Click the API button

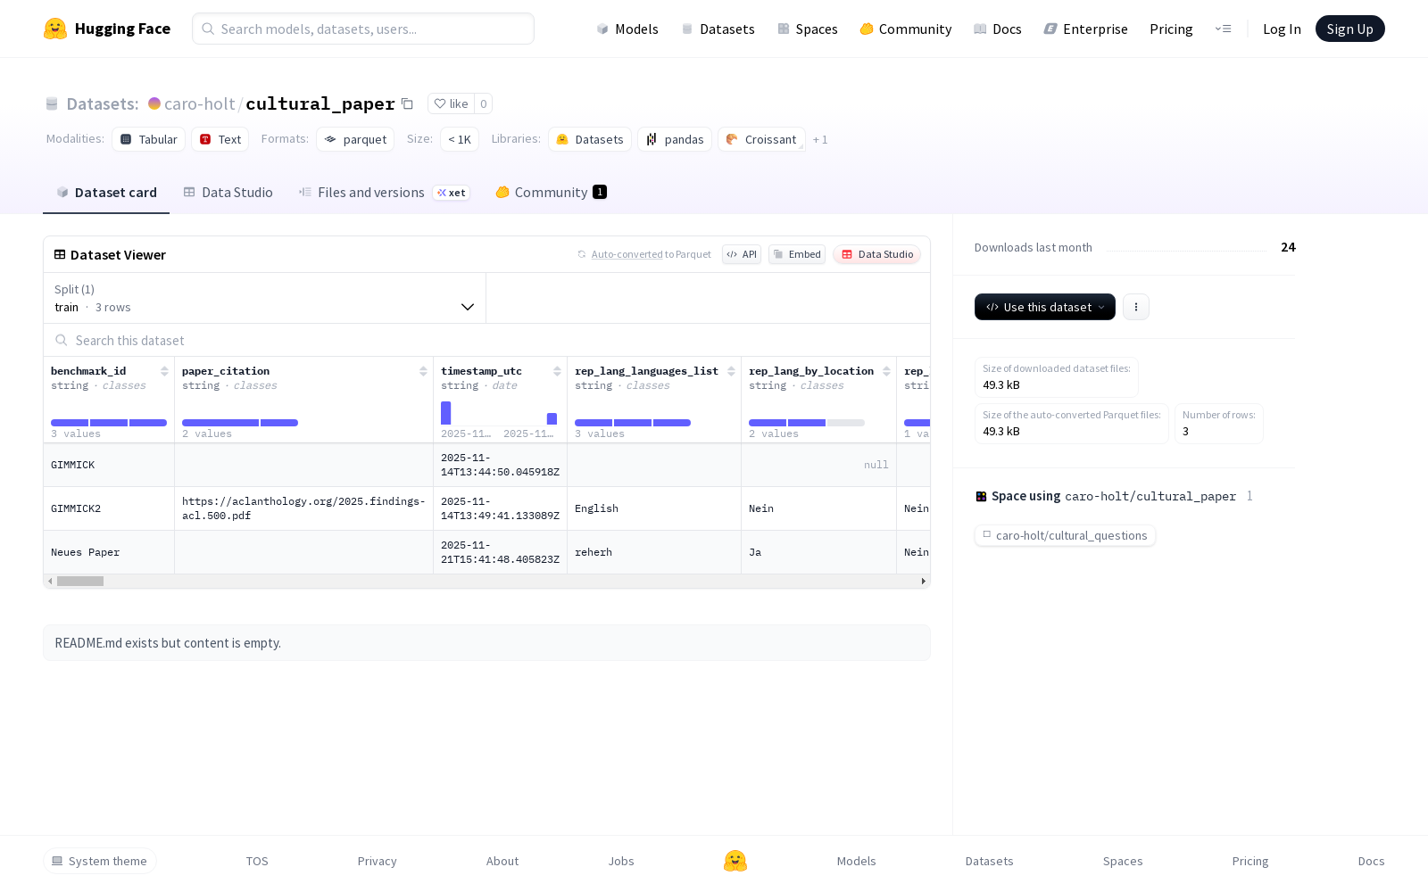[742, 254]
